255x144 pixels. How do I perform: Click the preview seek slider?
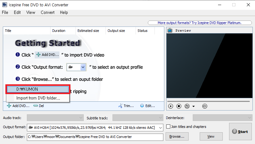pos(209,101)
